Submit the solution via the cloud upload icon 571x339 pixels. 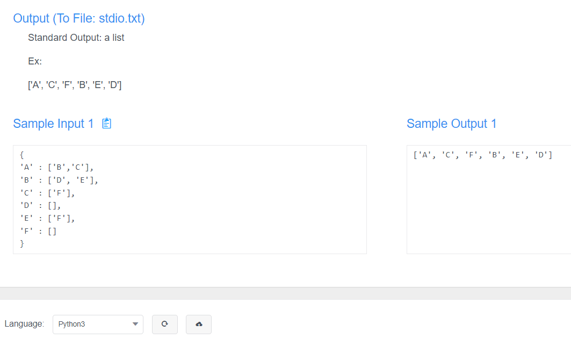pyautogui.click(x=198, y=324)
